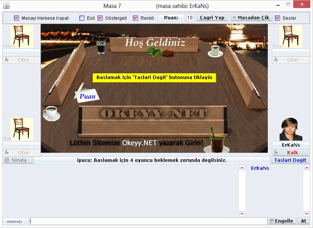Click the Kuzey seat chair icon
Viewport: 313px width, 228px height.
(22, 36)
